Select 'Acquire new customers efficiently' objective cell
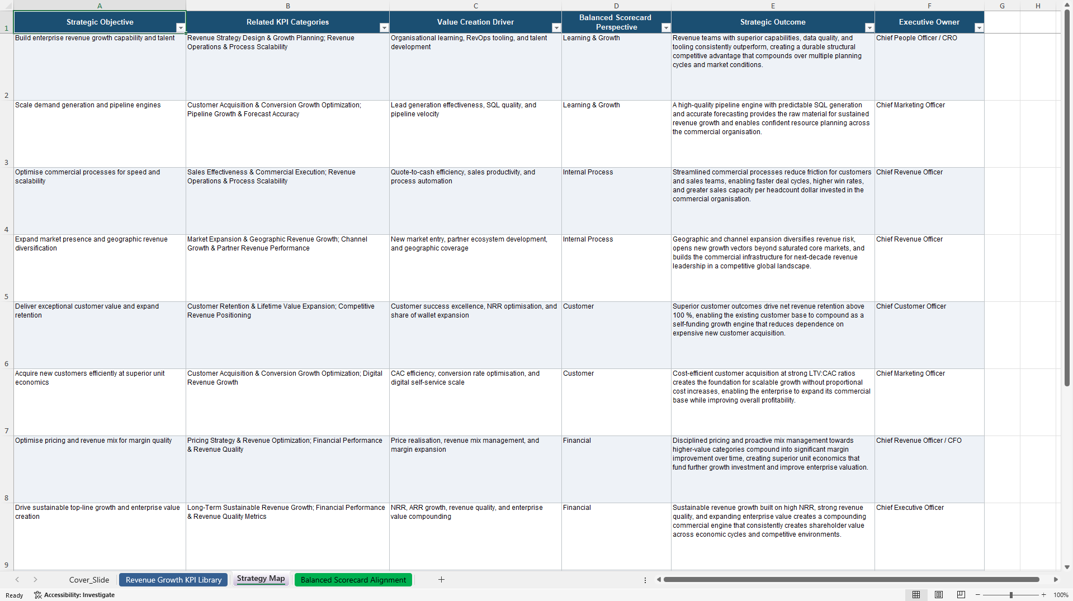Image resolution: width=1073 pixels, height=601 pixels. coord(100,403)
